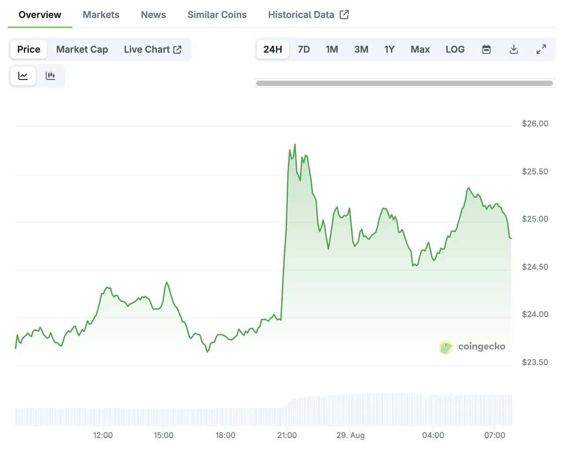The image size is (564, 450).
Task: Click the CoinGecko logo watermark
Action: click(472, 347)
